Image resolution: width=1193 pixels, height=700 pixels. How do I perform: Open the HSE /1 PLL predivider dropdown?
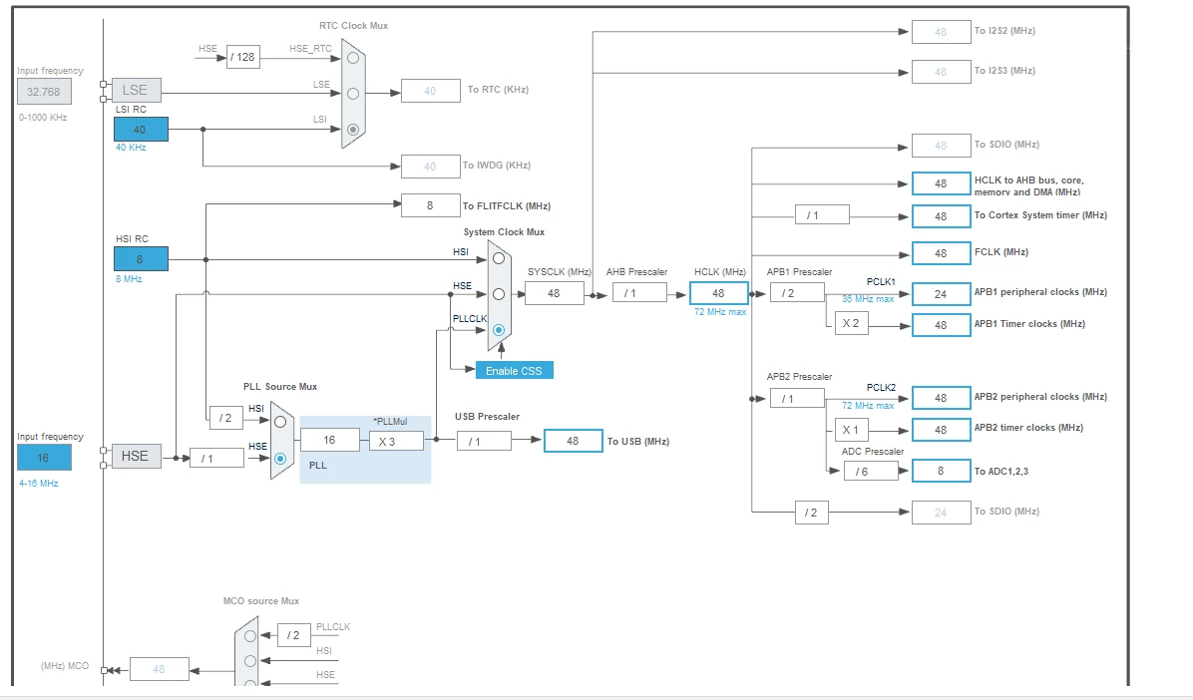(x=216, y=458)
